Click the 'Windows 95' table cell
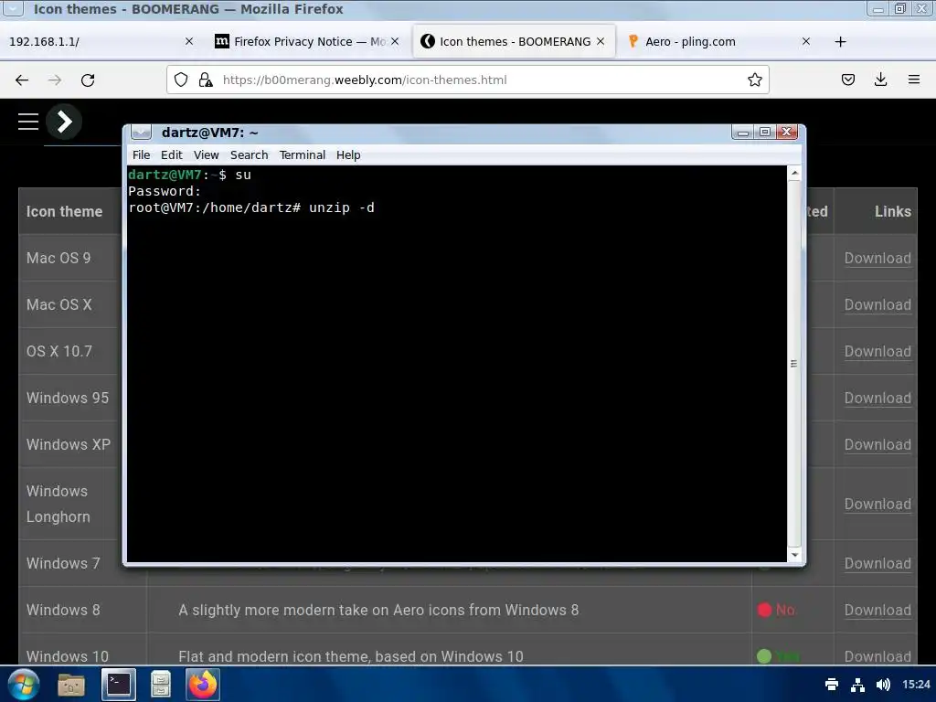Image resolution: width=936 pixels, height=702 pixels. coord(68,398)
